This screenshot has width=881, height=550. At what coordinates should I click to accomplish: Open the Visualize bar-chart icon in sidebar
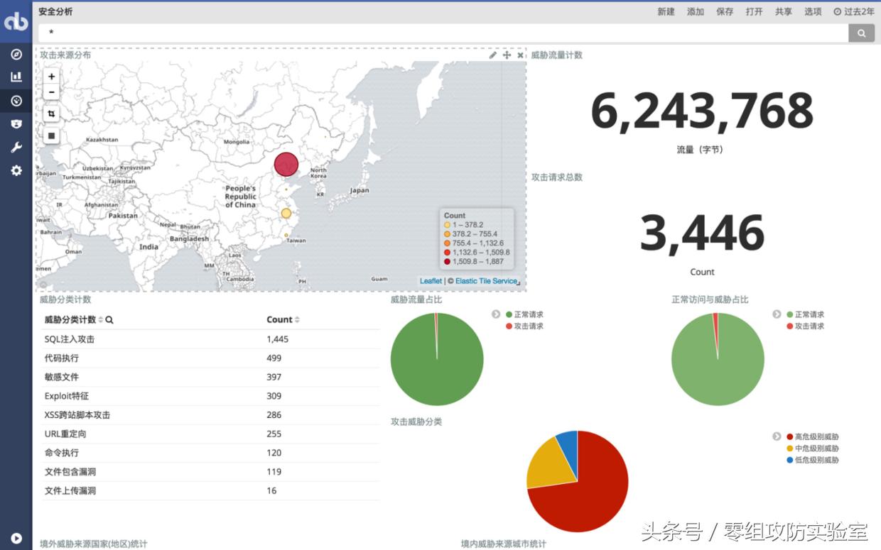pos(16,76)
